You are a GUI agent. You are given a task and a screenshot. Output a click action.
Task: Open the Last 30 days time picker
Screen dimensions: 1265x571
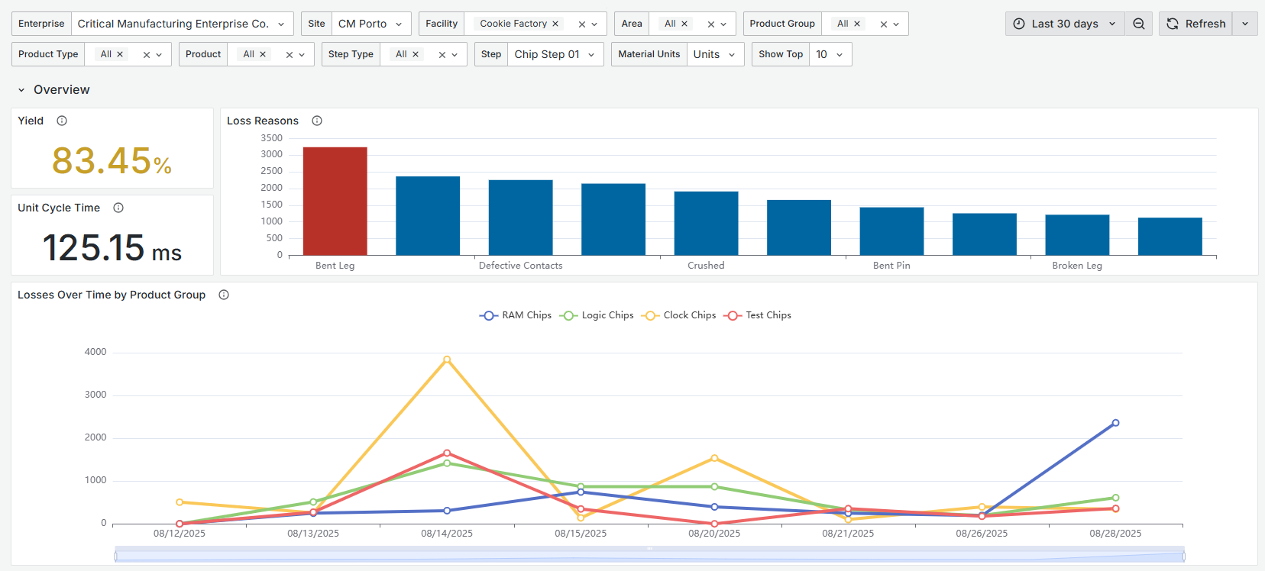(x=1064, y=24)
